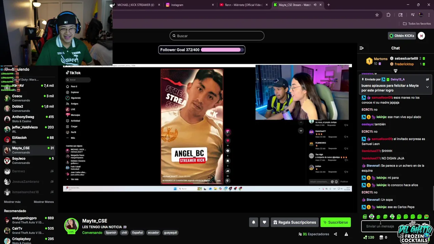Bookmark this page with the star icon
The height and width of the screenshot is (244, 434).
point(377,15)
